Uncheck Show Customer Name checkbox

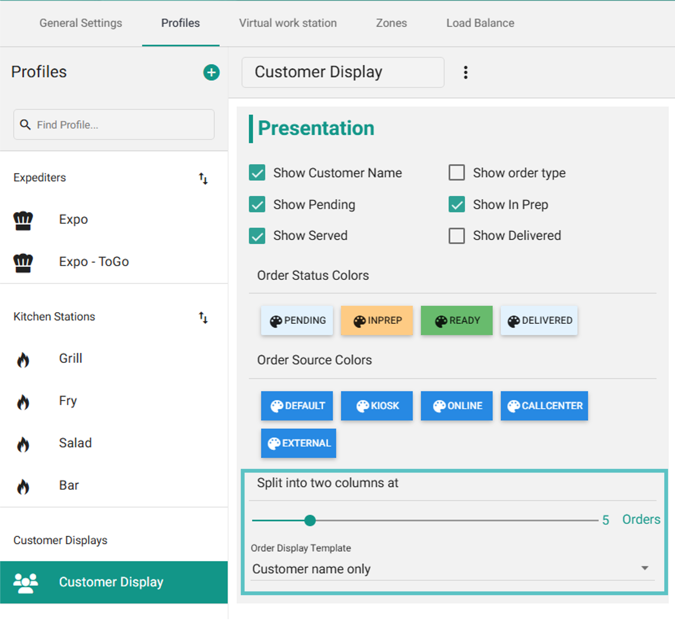257,173
